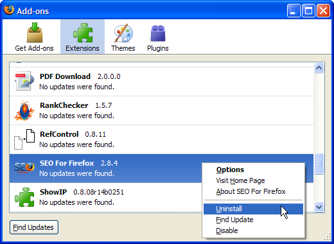Click the Extensions tab label text
Image resolution: width=334 pixels, height=244 pixels.
pos(82,48)
